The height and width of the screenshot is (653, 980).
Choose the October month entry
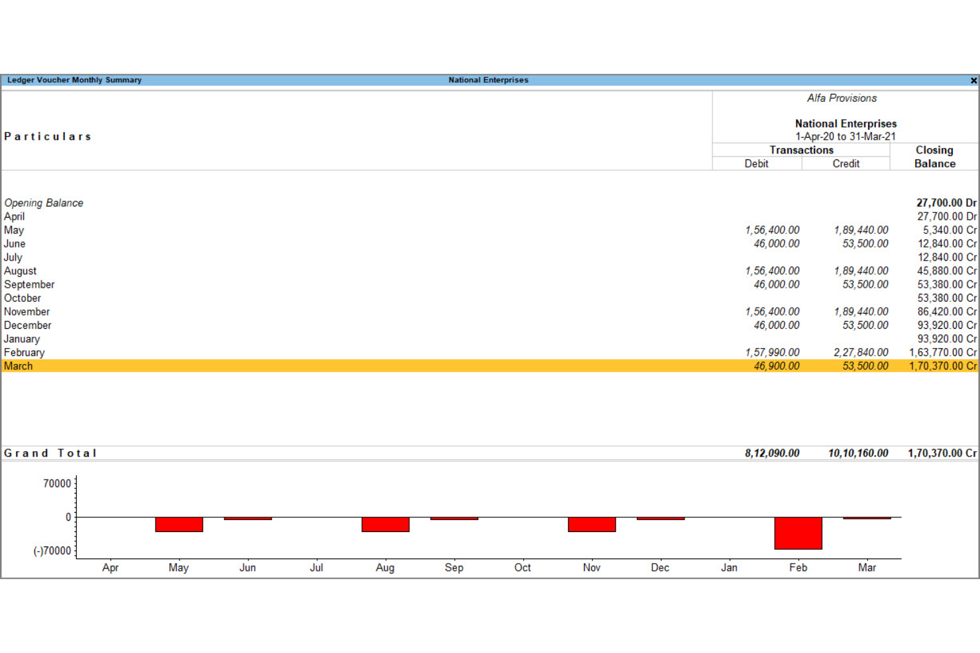[x=23, y=298]
